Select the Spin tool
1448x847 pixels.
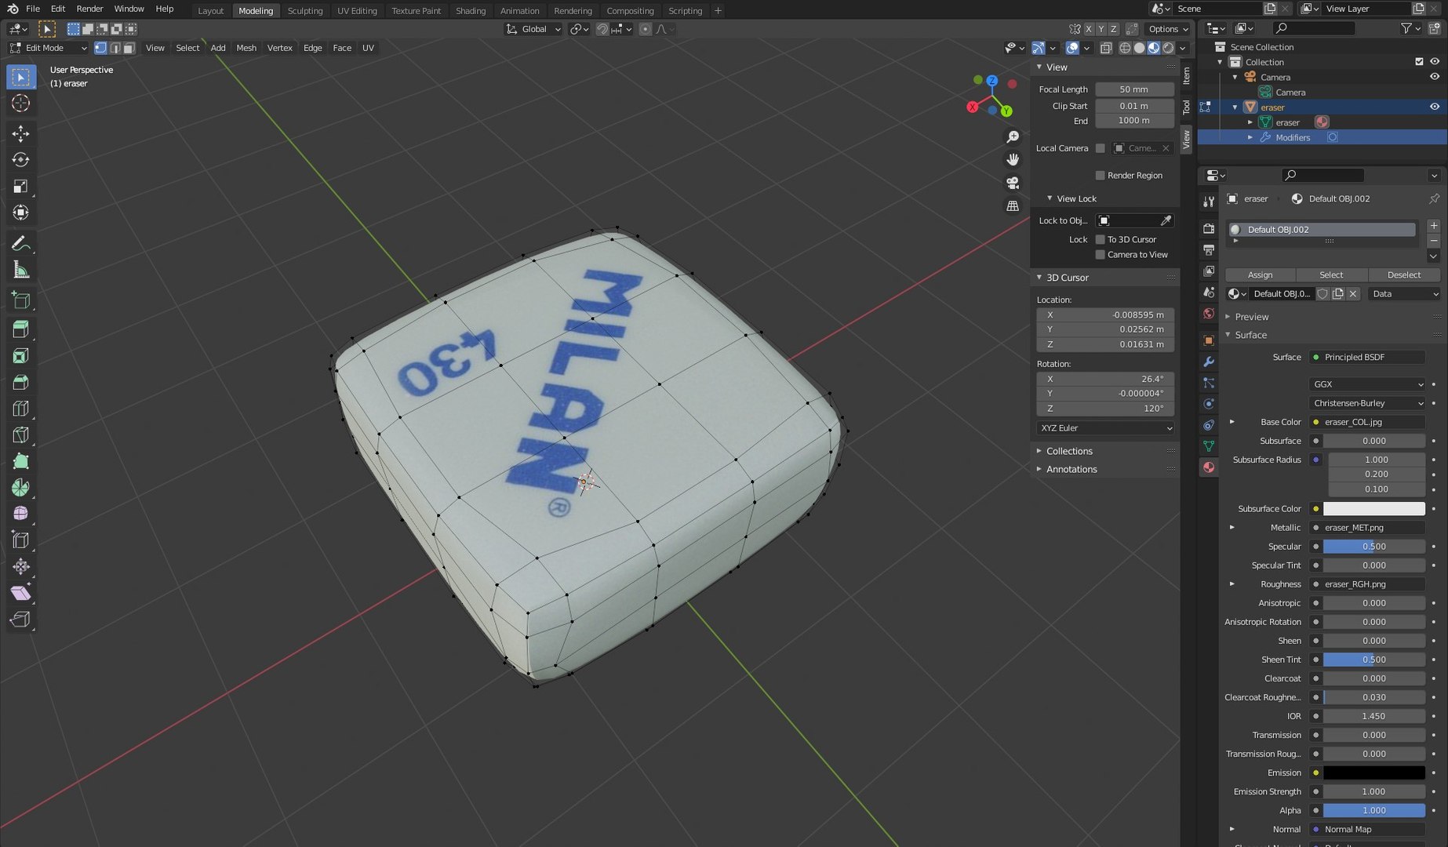(x=21, y=488)
